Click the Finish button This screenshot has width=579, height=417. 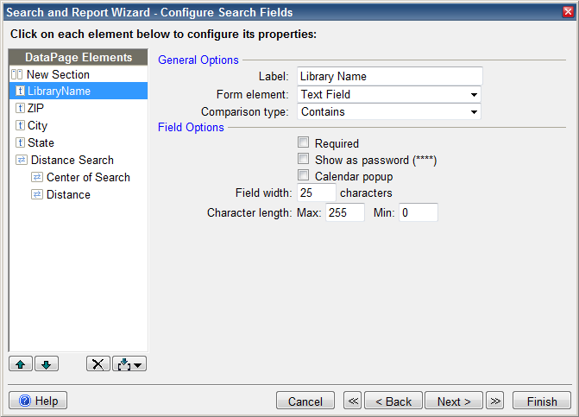click(x=541, y=401)
